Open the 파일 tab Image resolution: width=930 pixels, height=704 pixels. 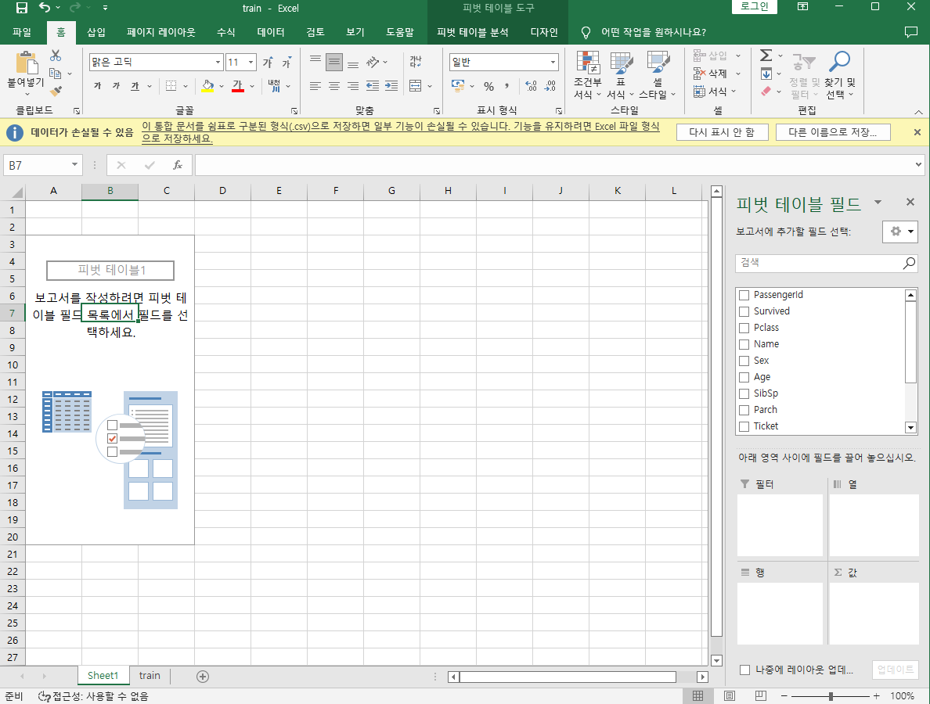(22, 32)
